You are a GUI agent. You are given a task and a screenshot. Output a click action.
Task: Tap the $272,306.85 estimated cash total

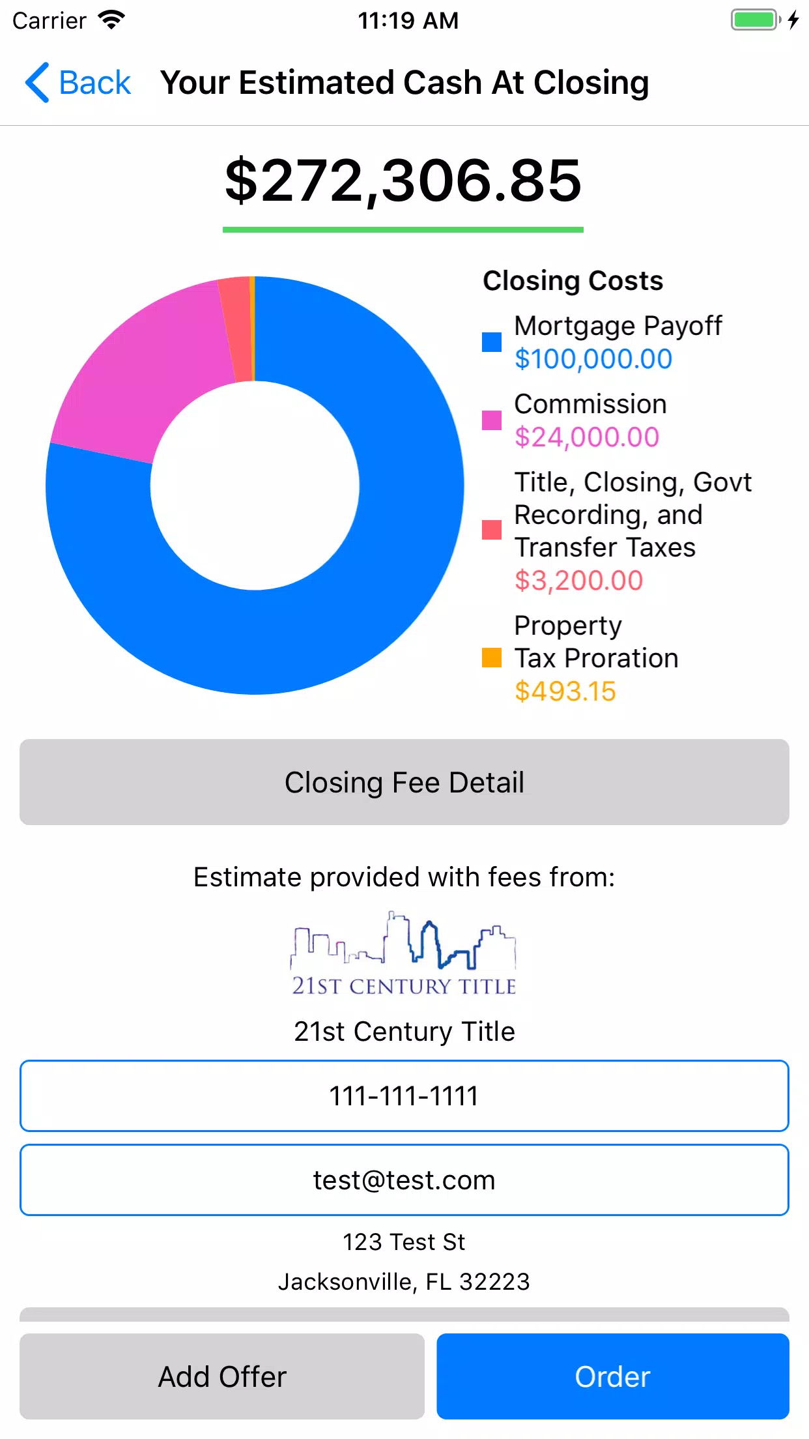(403, 181)
